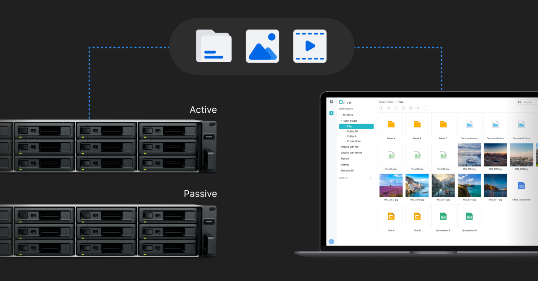Expand the Product Doc folder arrow
Screen dimensions: 538x281
[345, 141]
